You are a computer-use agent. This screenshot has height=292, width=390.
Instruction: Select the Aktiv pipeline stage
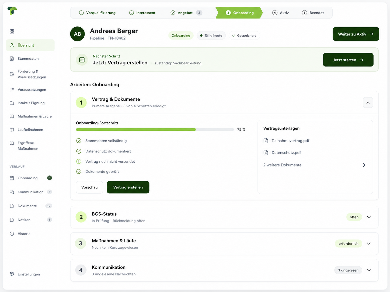click(280, 13)
